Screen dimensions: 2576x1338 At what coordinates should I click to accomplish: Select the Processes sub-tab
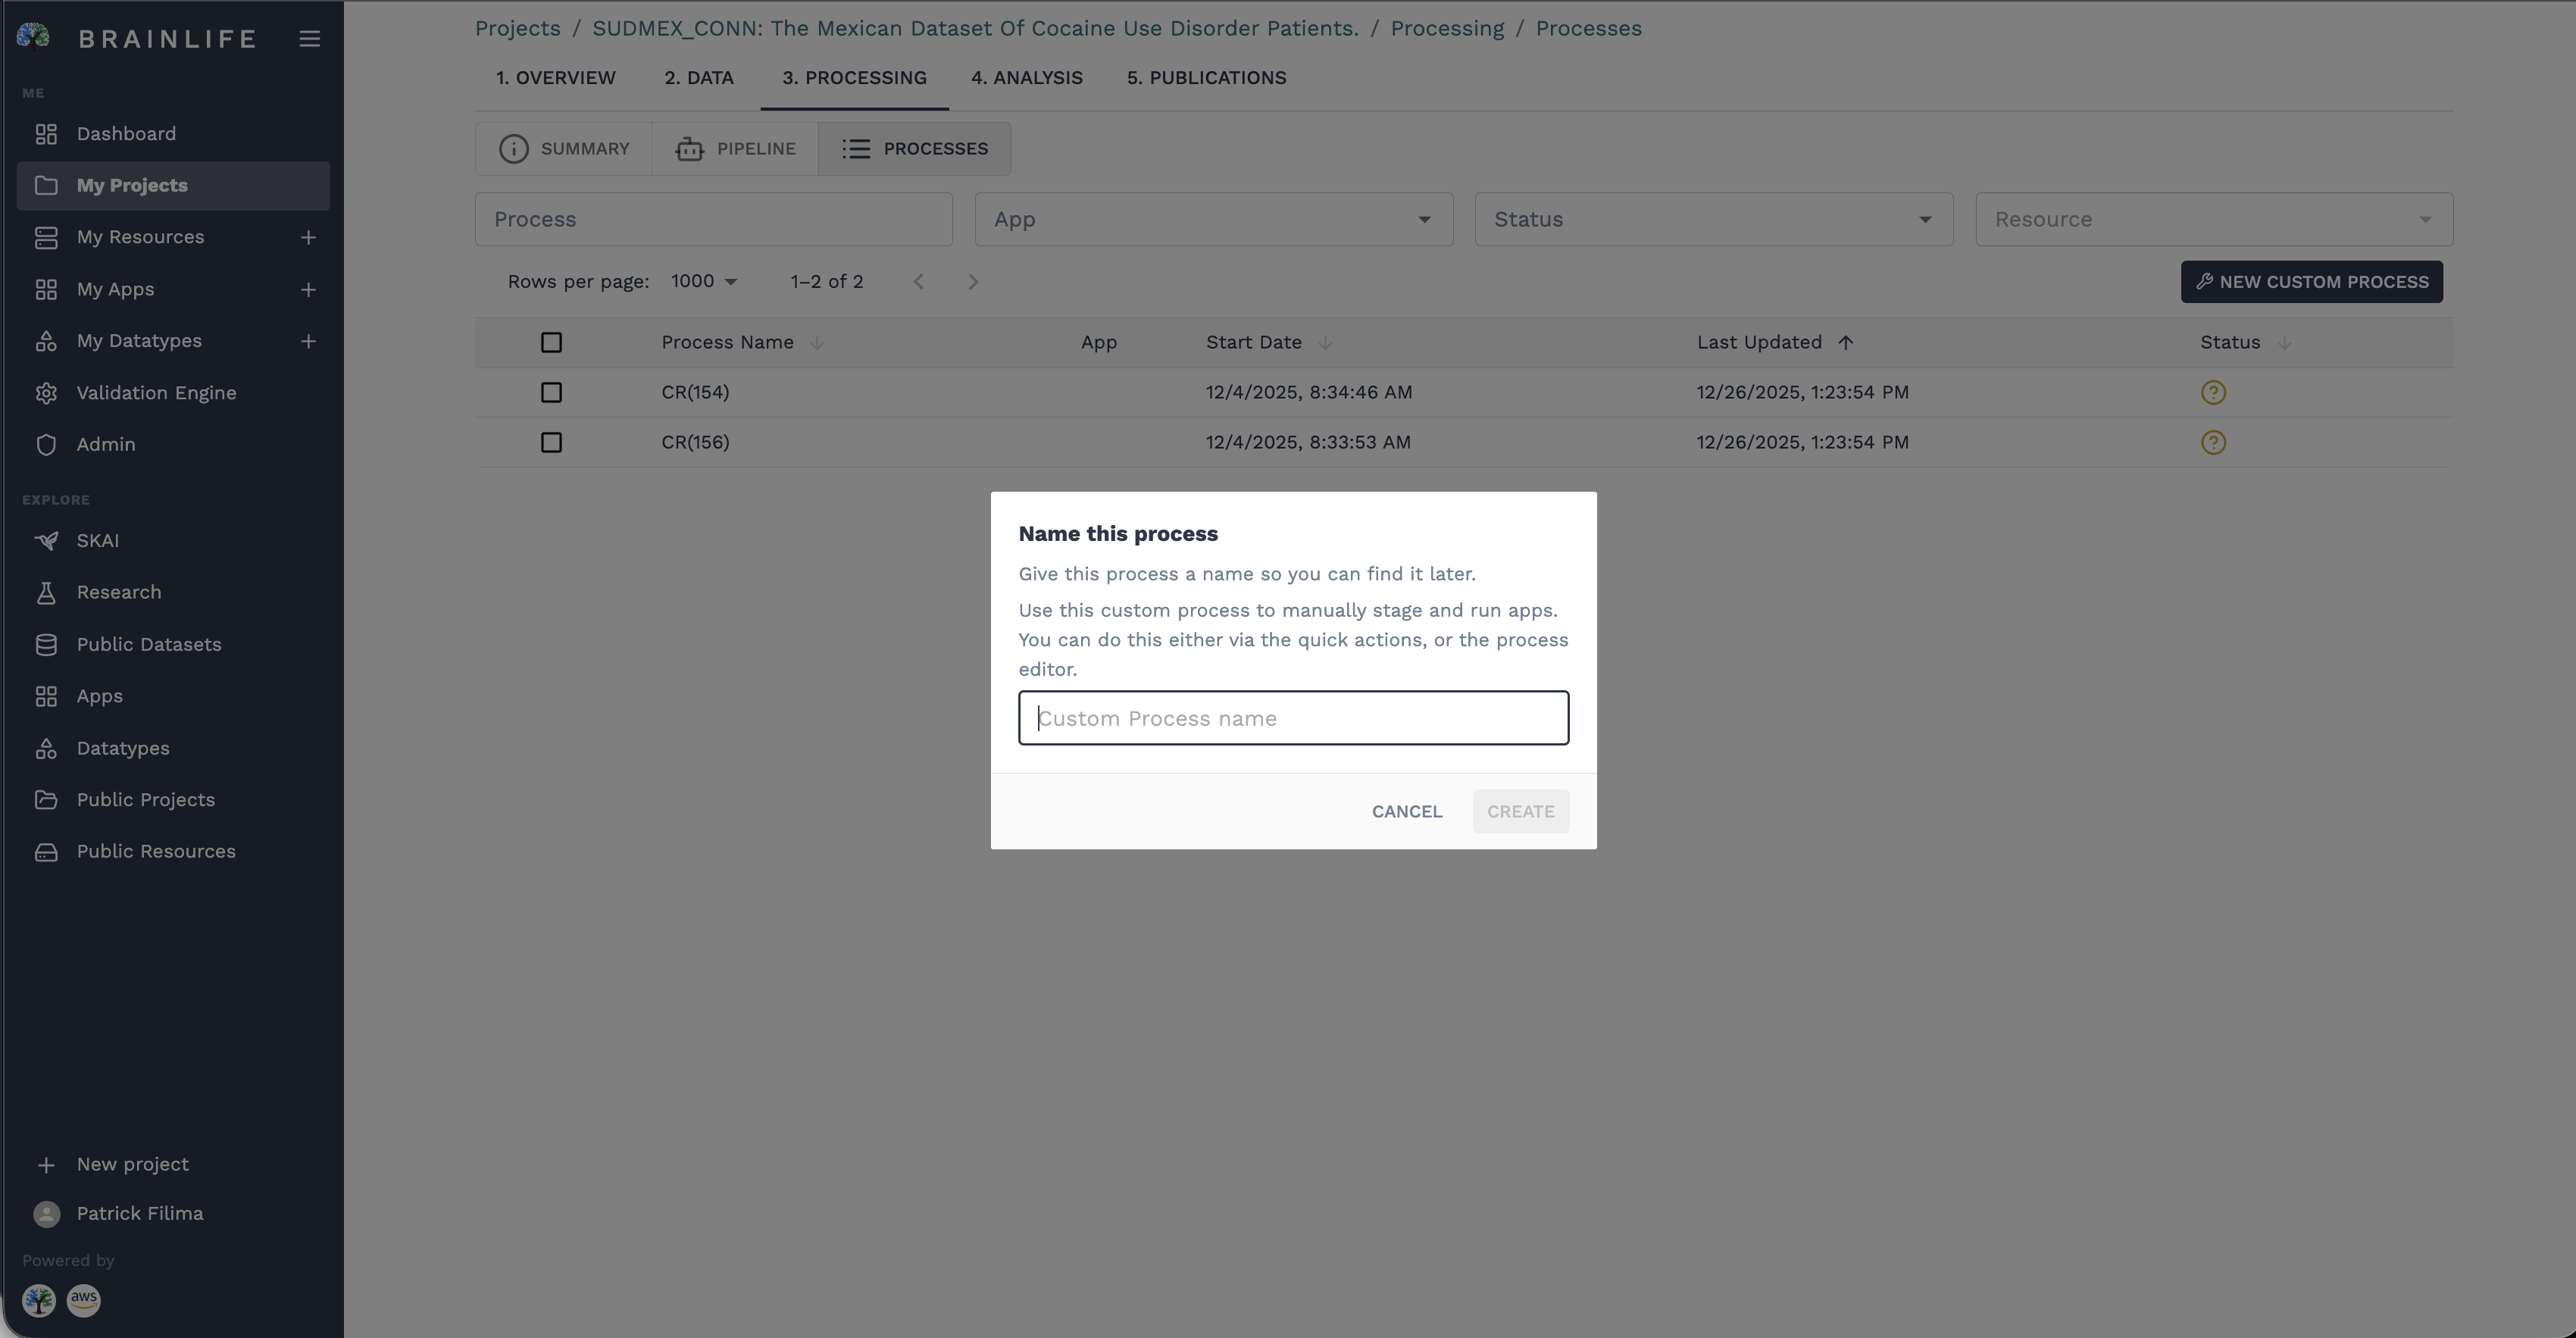click(914, 149)
